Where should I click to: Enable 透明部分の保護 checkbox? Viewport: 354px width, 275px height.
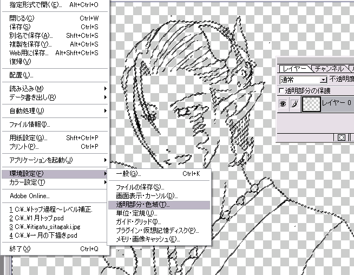click(x=281, y=90)
